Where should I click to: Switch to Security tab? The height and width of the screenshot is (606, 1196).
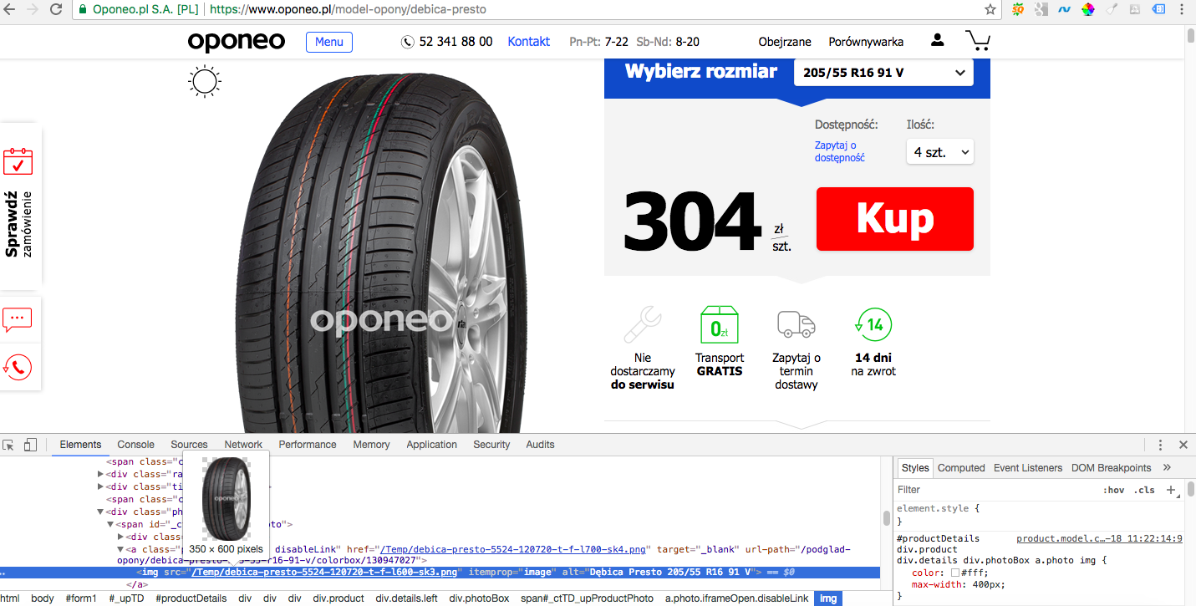[x=491, y=445]
